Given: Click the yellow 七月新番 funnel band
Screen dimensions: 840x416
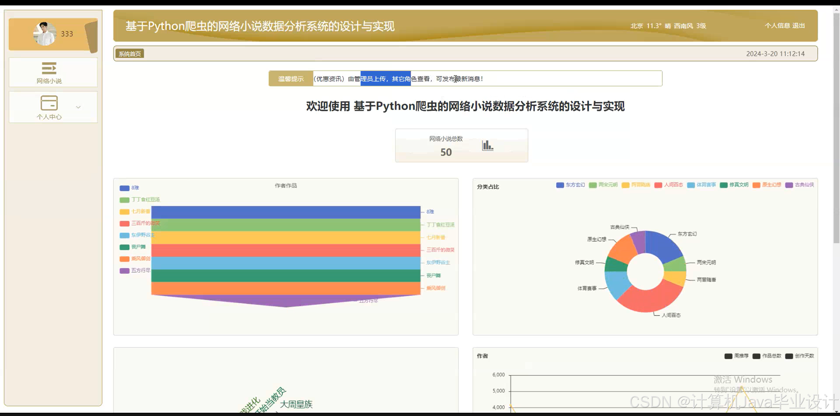Looking at the screenshot, I should pos(286,238).
